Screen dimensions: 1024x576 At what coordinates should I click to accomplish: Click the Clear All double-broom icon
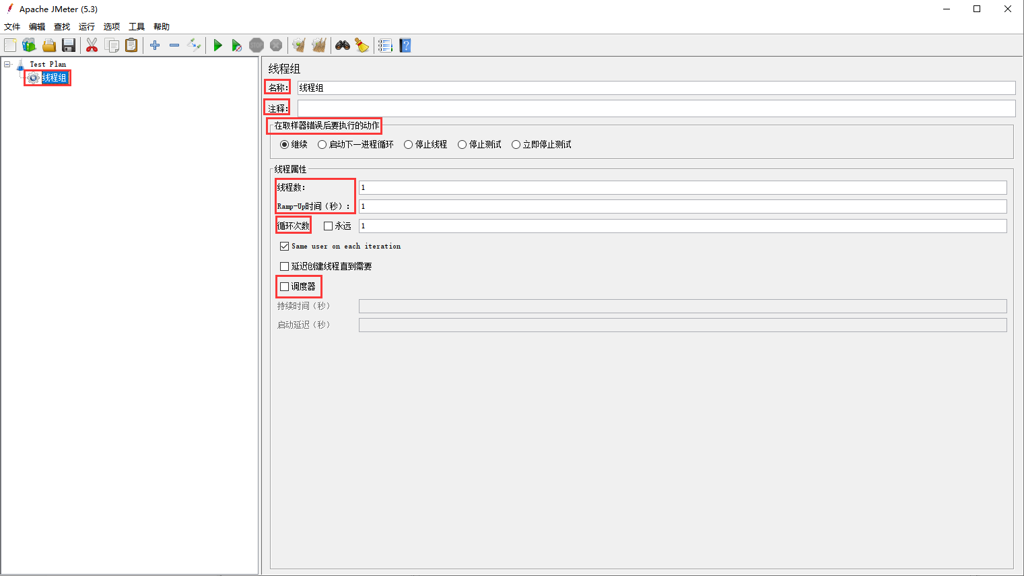pyautogui.click(x=319, y=45)
